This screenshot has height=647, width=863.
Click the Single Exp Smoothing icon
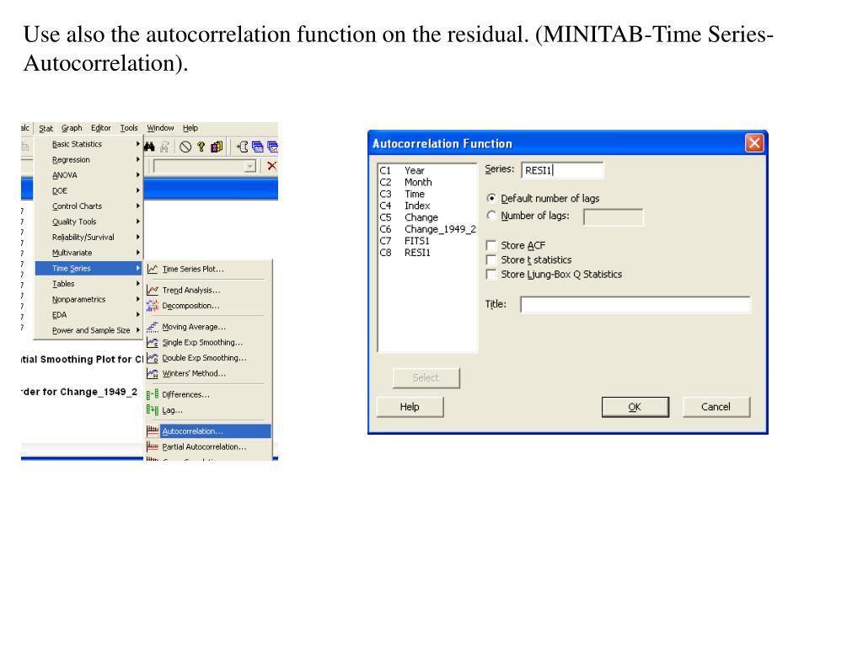point(153,342)
